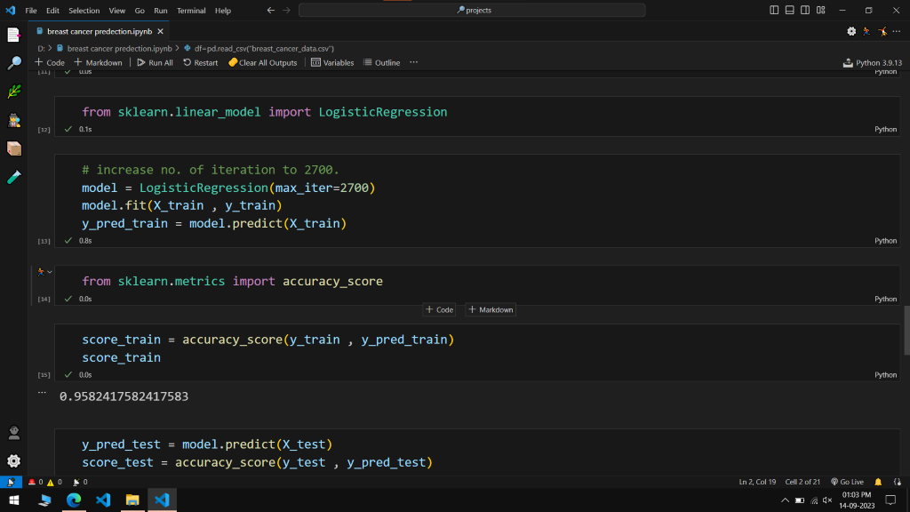The height and width of the screenshot is (512, 910).
Task: Toggle the Panel layout button
Action: (790, 11)
